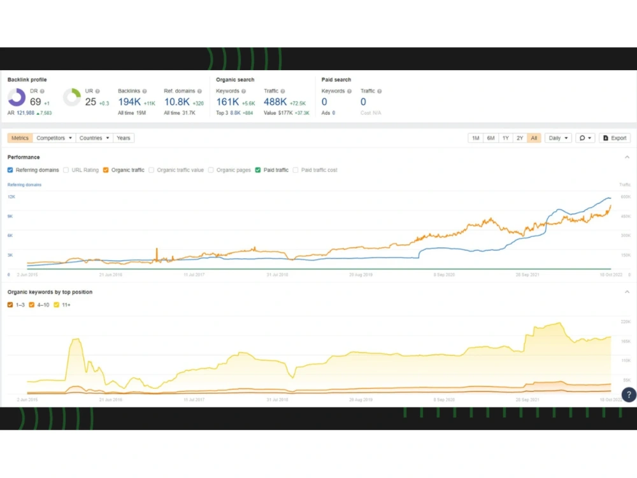
Task: Open the 194K backlinks link
Action: pos(129,102)
